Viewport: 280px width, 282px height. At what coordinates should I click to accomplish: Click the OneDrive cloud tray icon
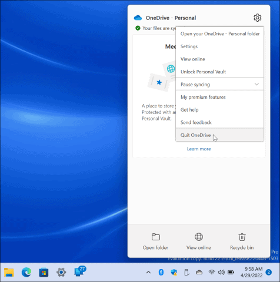click(x=199, y=272)
